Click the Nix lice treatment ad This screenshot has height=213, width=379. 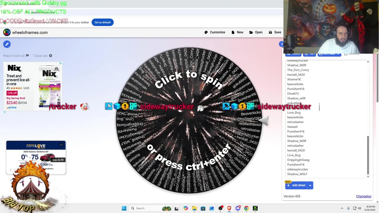pyautogui.click(x=33, y=86)
